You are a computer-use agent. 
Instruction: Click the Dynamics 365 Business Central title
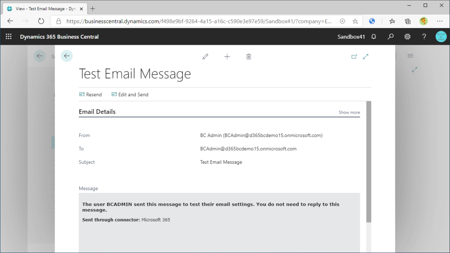[59, 37]
